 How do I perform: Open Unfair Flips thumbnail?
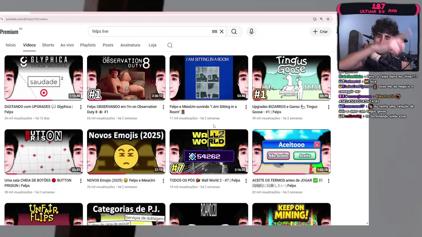(x=44, y=214)
